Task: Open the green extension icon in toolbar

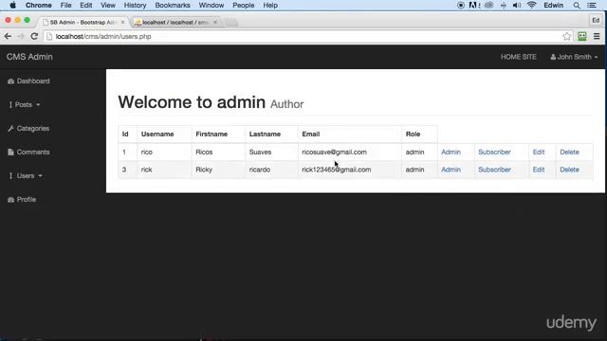Action: [x=581, y=36]
